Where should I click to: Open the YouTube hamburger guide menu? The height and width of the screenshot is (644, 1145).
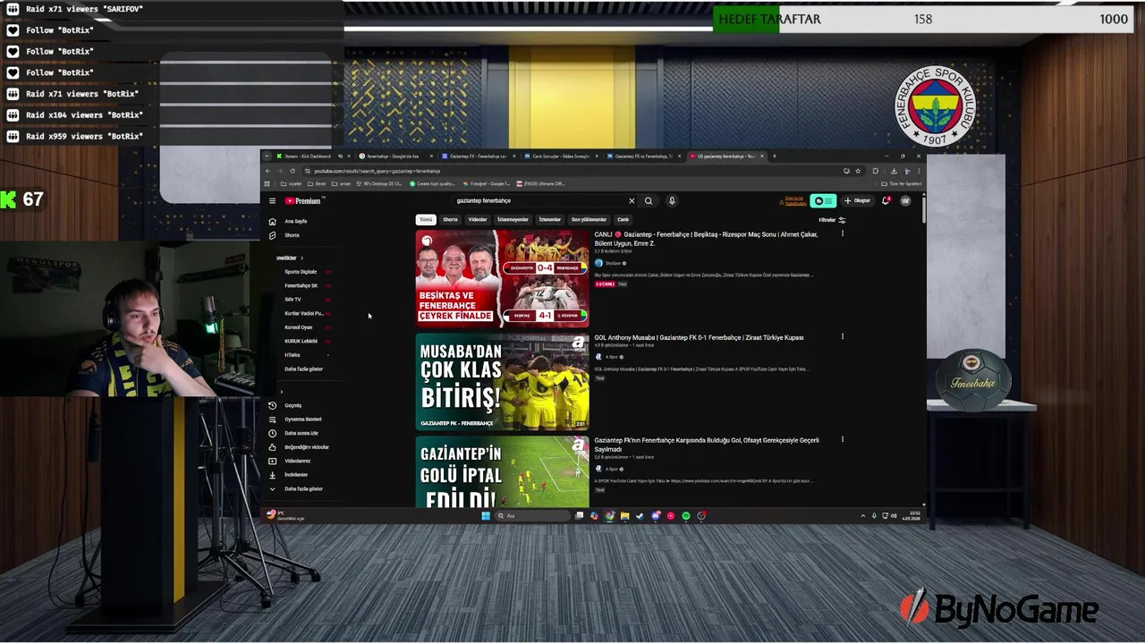pos(272,200)
